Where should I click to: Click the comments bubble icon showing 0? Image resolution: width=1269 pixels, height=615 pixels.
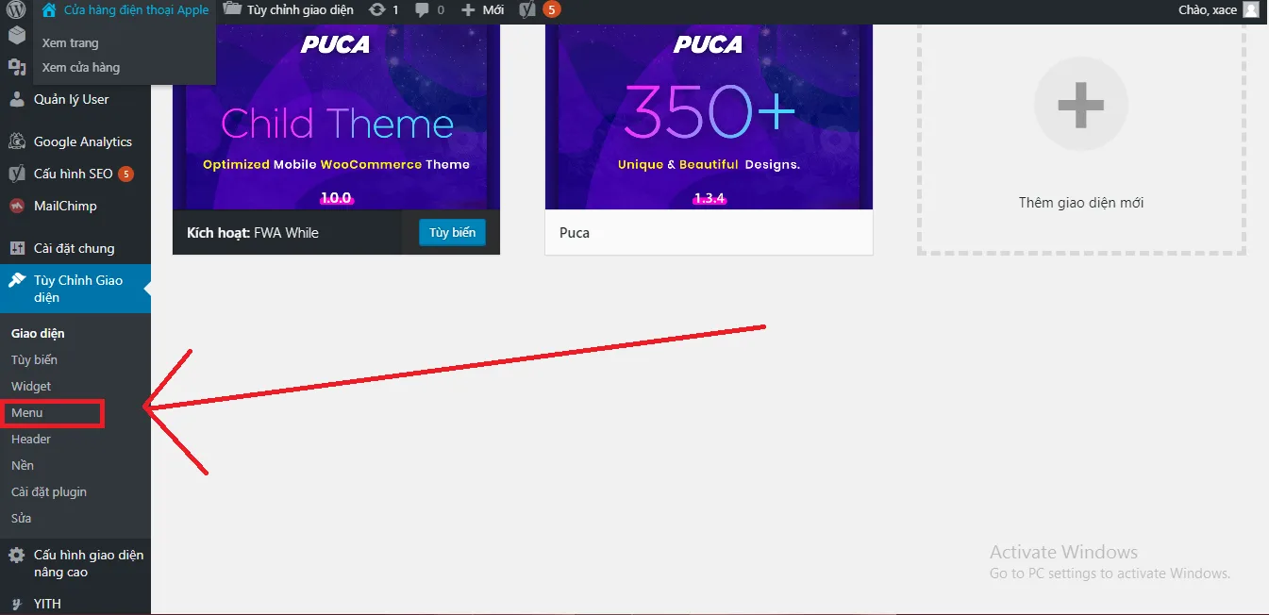(422, 10)
